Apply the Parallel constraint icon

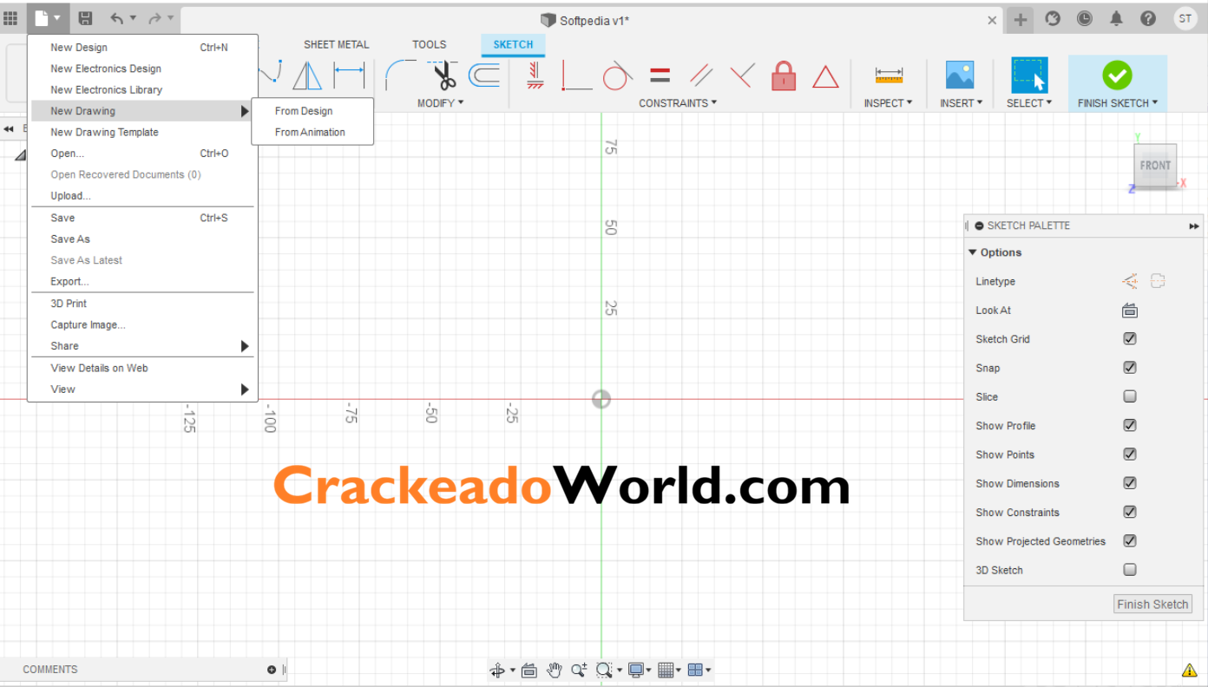701,76
